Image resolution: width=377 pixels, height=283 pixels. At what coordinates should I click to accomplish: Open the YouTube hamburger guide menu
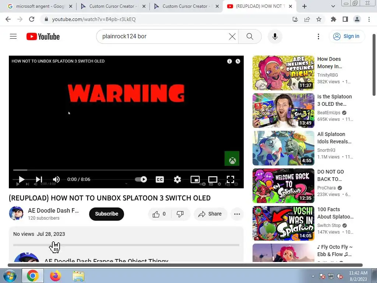click(x=13, y=36)
